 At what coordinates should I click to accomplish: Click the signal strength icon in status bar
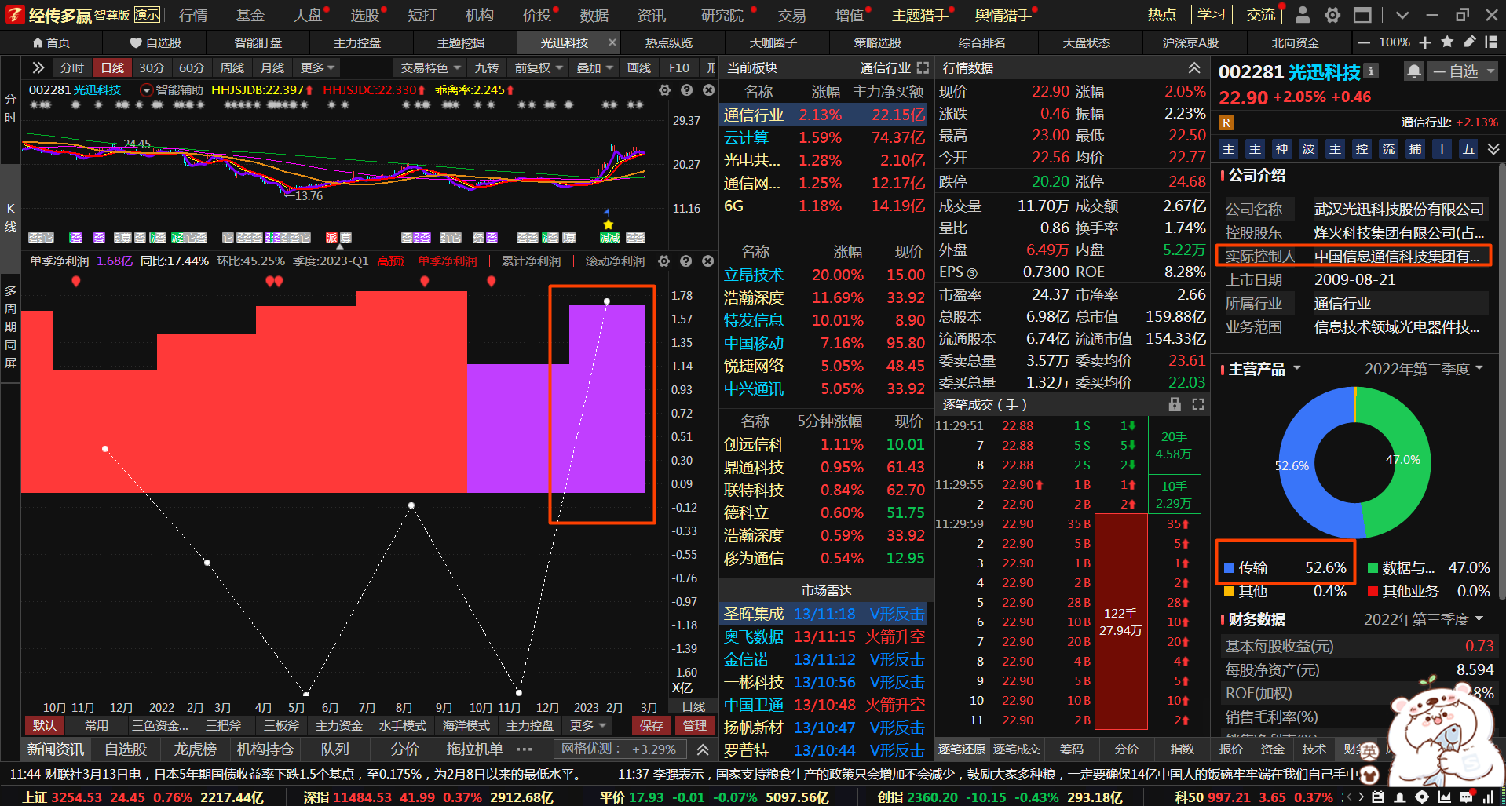tap(1488, 797)
